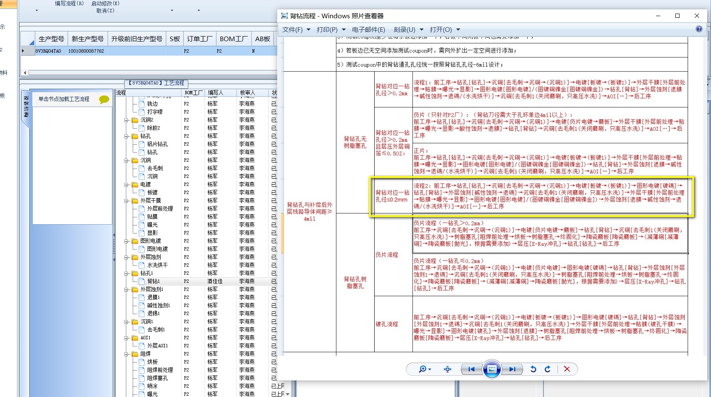The height and width of the screenshot is (397, 711).
Task: Click the 板镀 document icon
Action: pos(142,193)
